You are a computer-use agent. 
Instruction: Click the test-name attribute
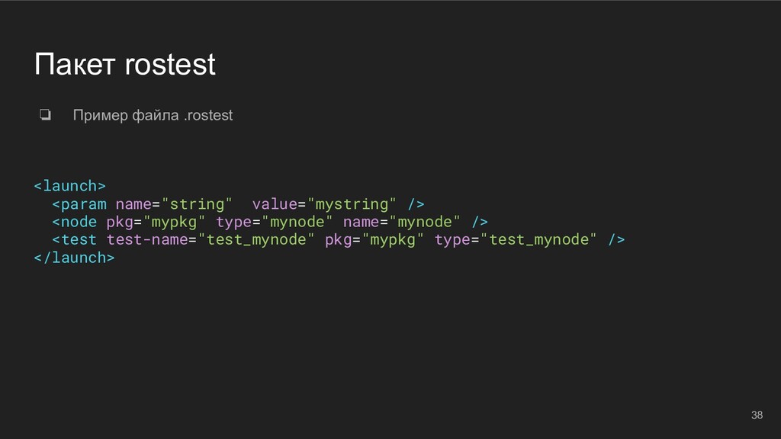[147, 239]
